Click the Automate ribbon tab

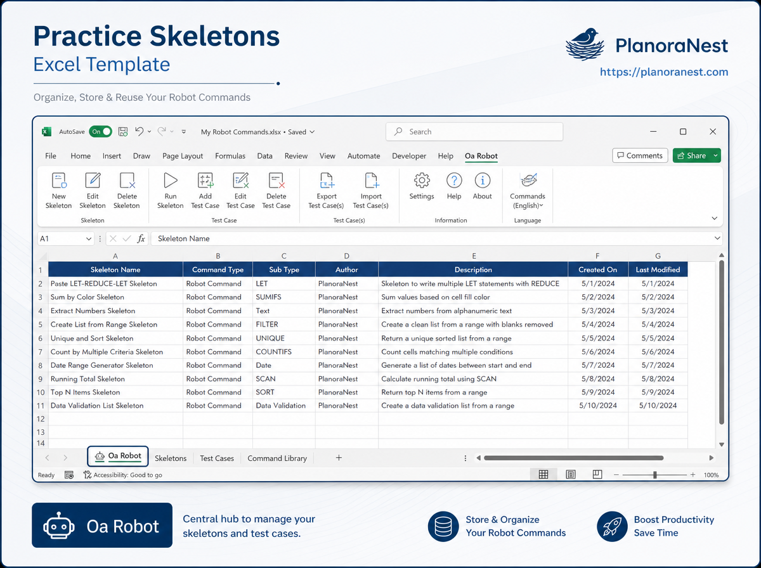coord(364,156)
